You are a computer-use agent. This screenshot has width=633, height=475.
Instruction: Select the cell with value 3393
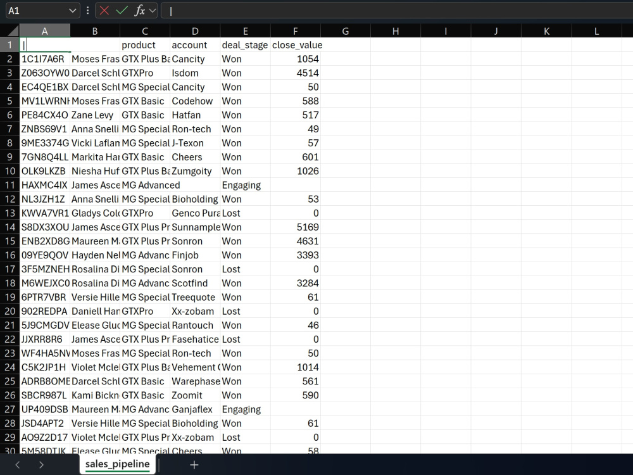296,255
